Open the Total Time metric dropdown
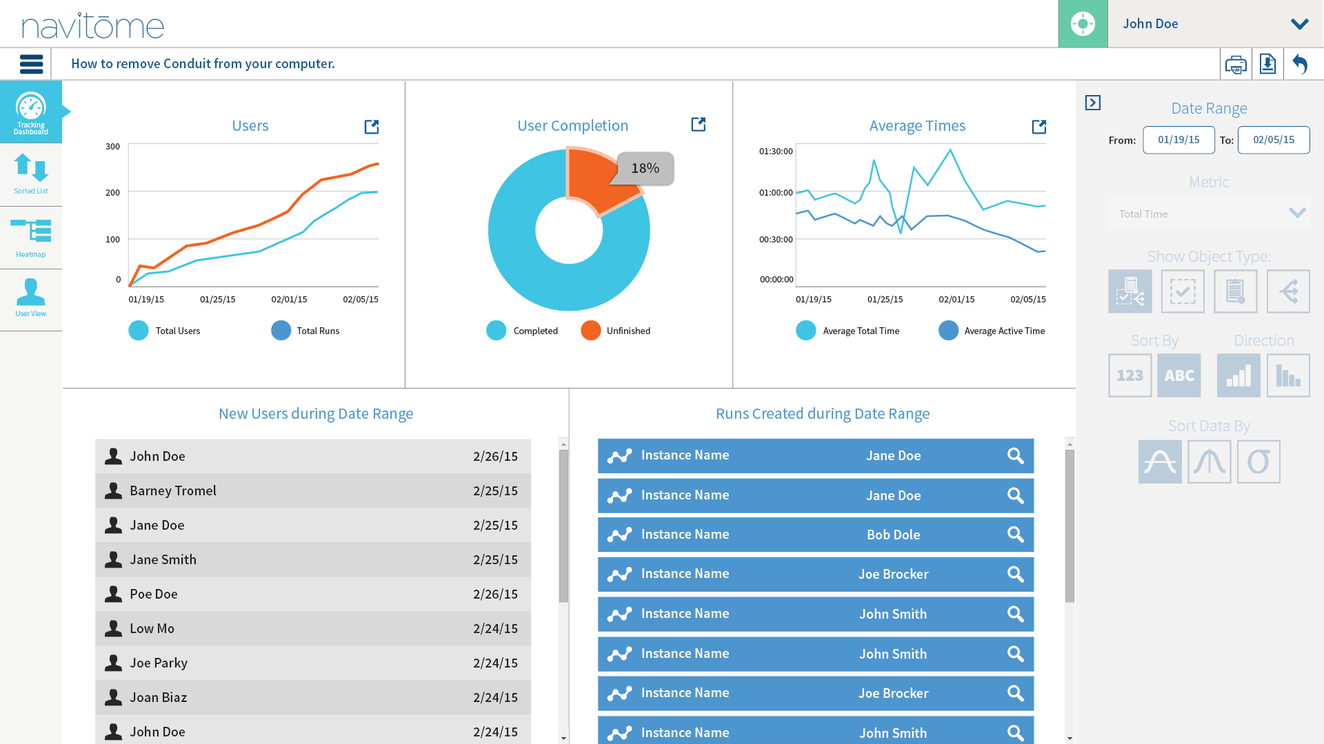Image resolution: width=1324 pixels, height=744 pixels. pos(1210,214)
